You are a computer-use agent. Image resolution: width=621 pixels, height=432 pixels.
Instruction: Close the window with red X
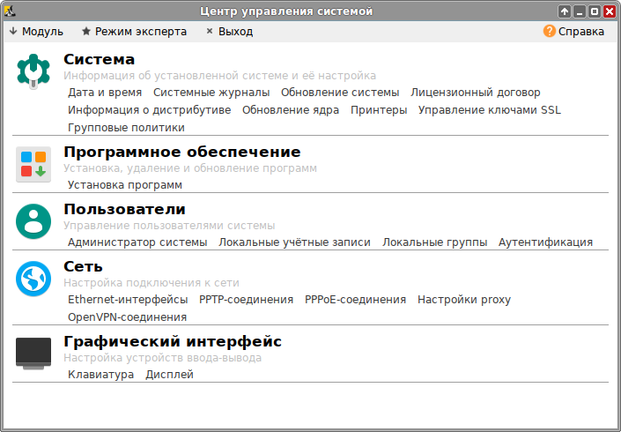(x=610, y=11)
